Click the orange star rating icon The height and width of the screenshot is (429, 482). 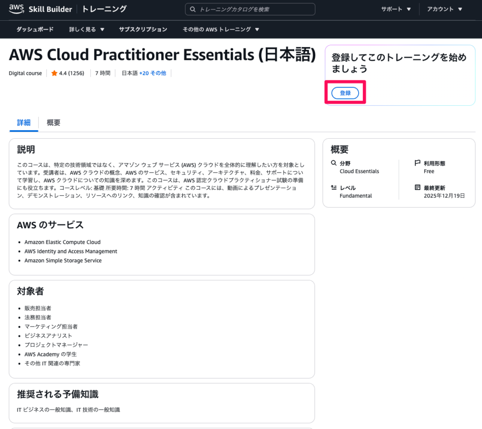pyautogui.click(x=54, y=73)
